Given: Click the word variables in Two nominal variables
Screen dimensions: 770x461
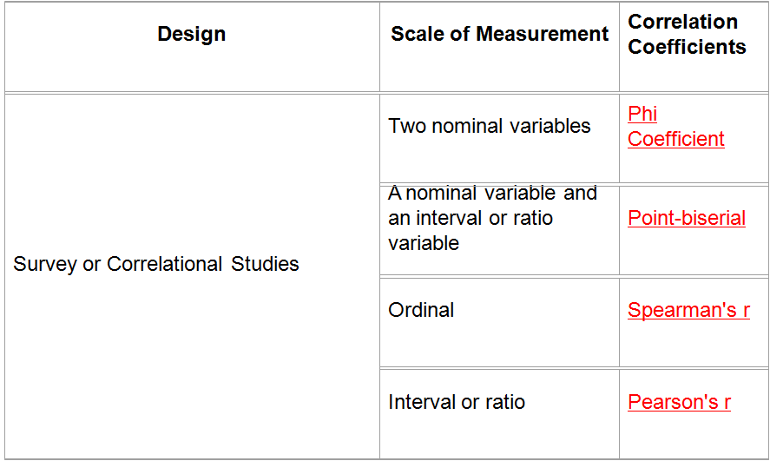Looking at the screenshot, I should (550, 126).
